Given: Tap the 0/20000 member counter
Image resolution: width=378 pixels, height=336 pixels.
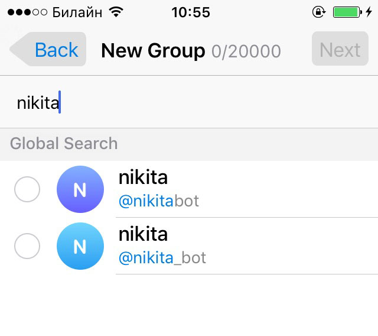Looking at the screenshot, I should click(x=246, y=51).
